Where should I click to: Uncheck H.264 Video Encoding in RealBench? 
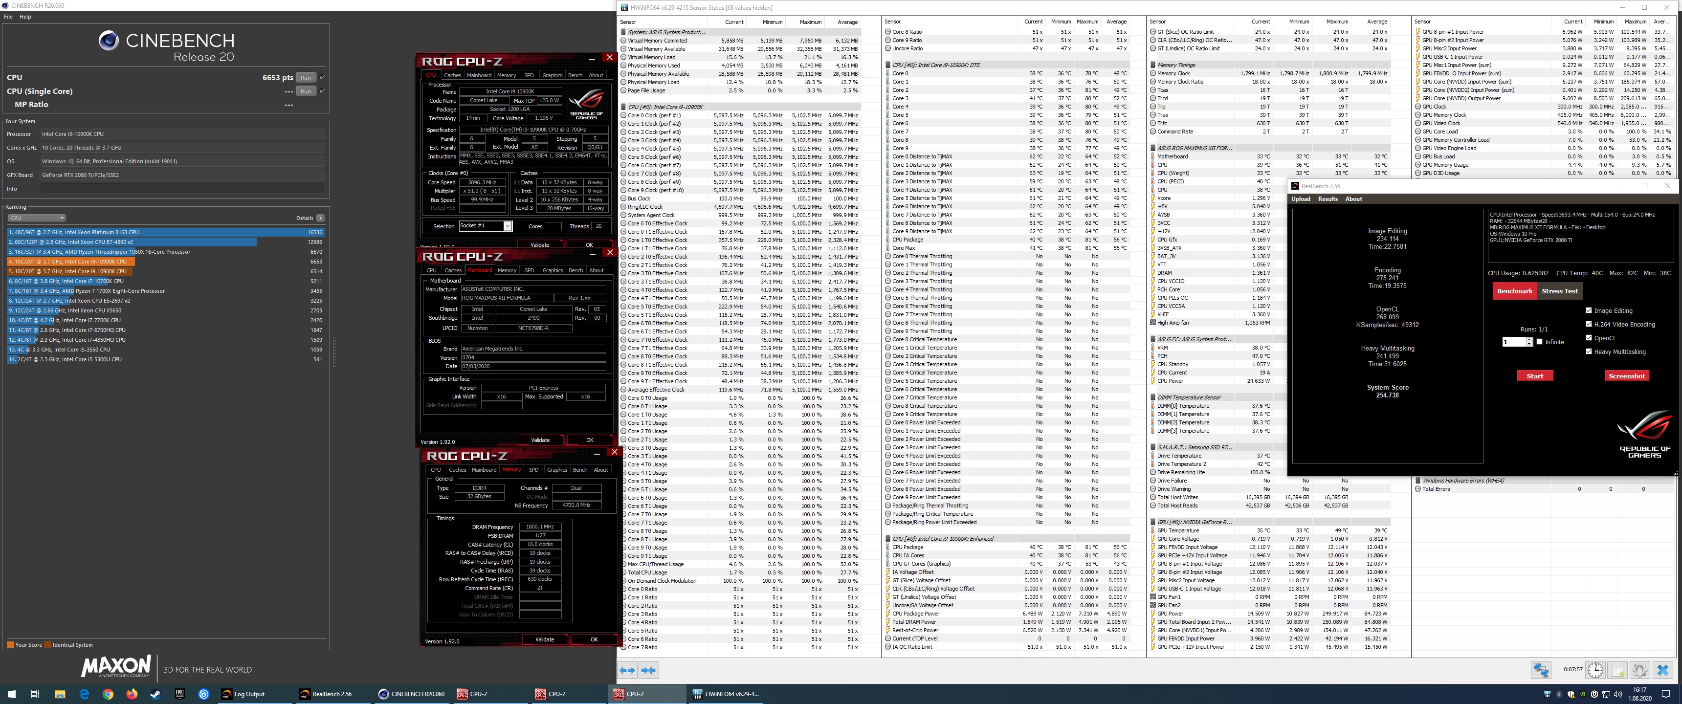pos(1589,324)
